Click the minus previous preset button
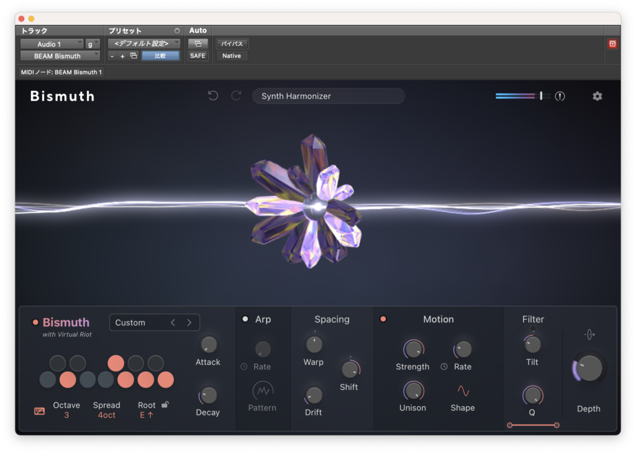The image size is (636, 453). (112, 56)
